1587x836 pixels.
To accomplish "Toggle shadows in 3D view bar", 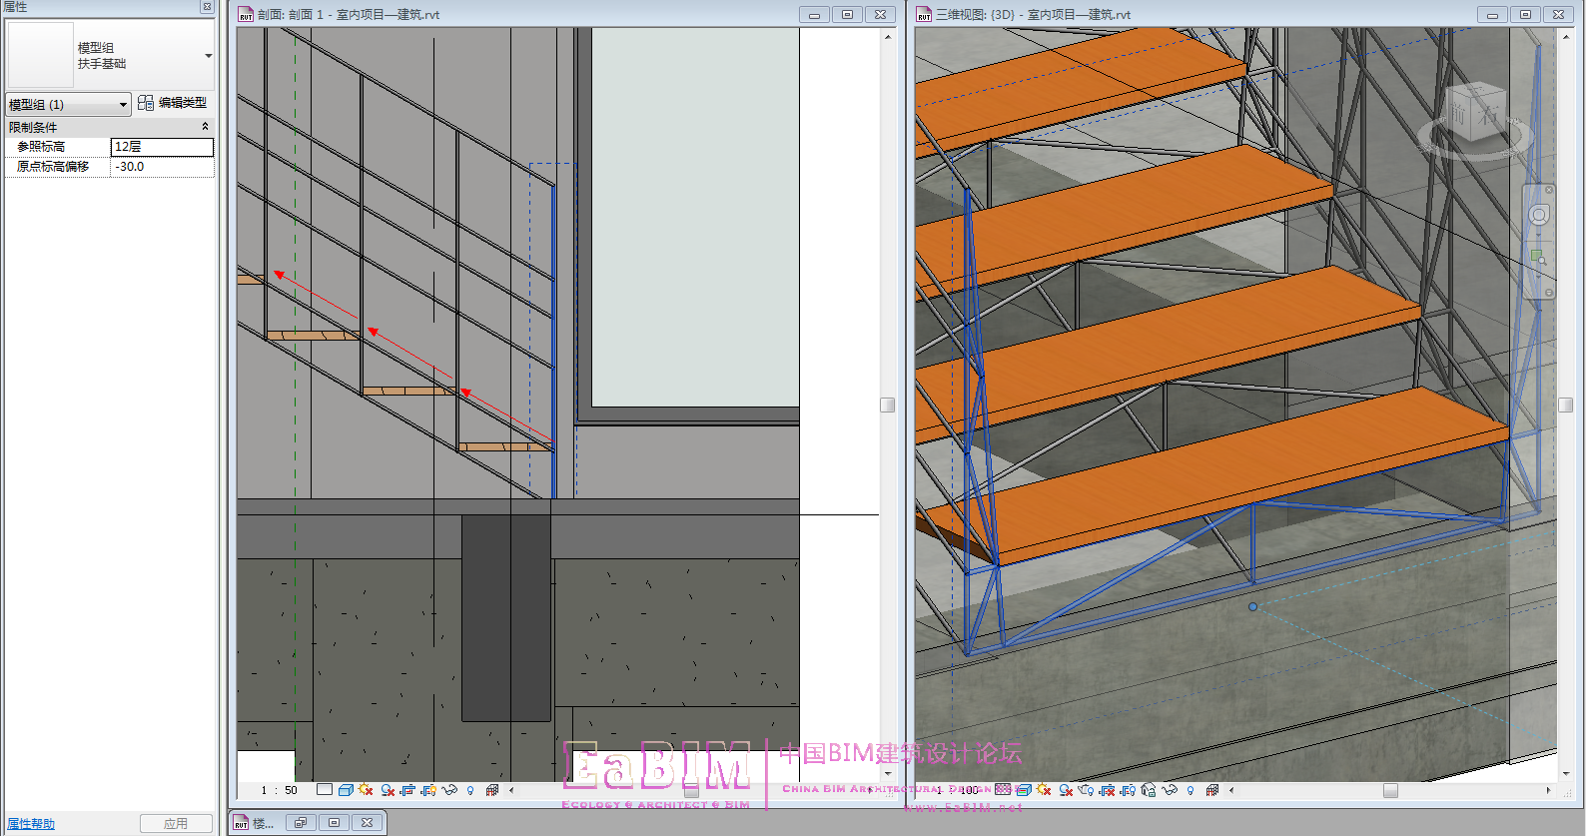I will [x=1066, y=790].
